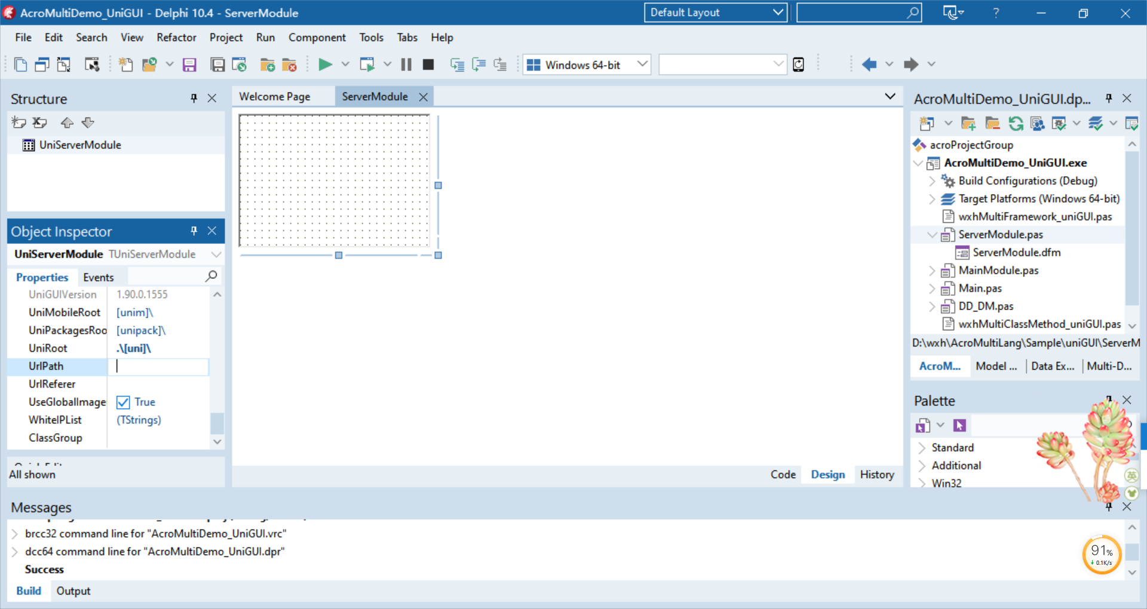Switch to the Events tab
This screenshot has height=609, width=1147.
pyautogui.click(x=99, y=277)
